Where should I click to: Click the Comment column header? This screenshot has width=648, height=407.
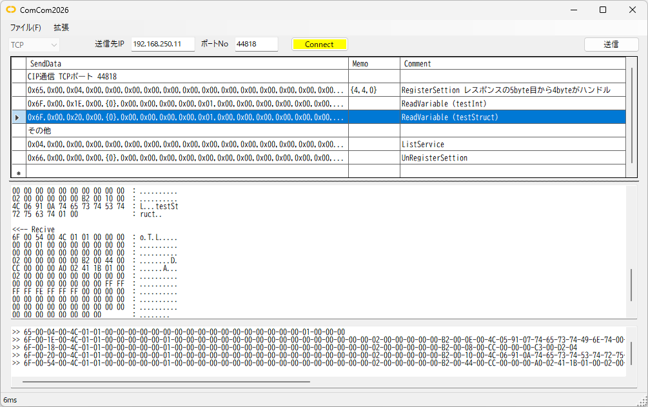pos(512,64)
